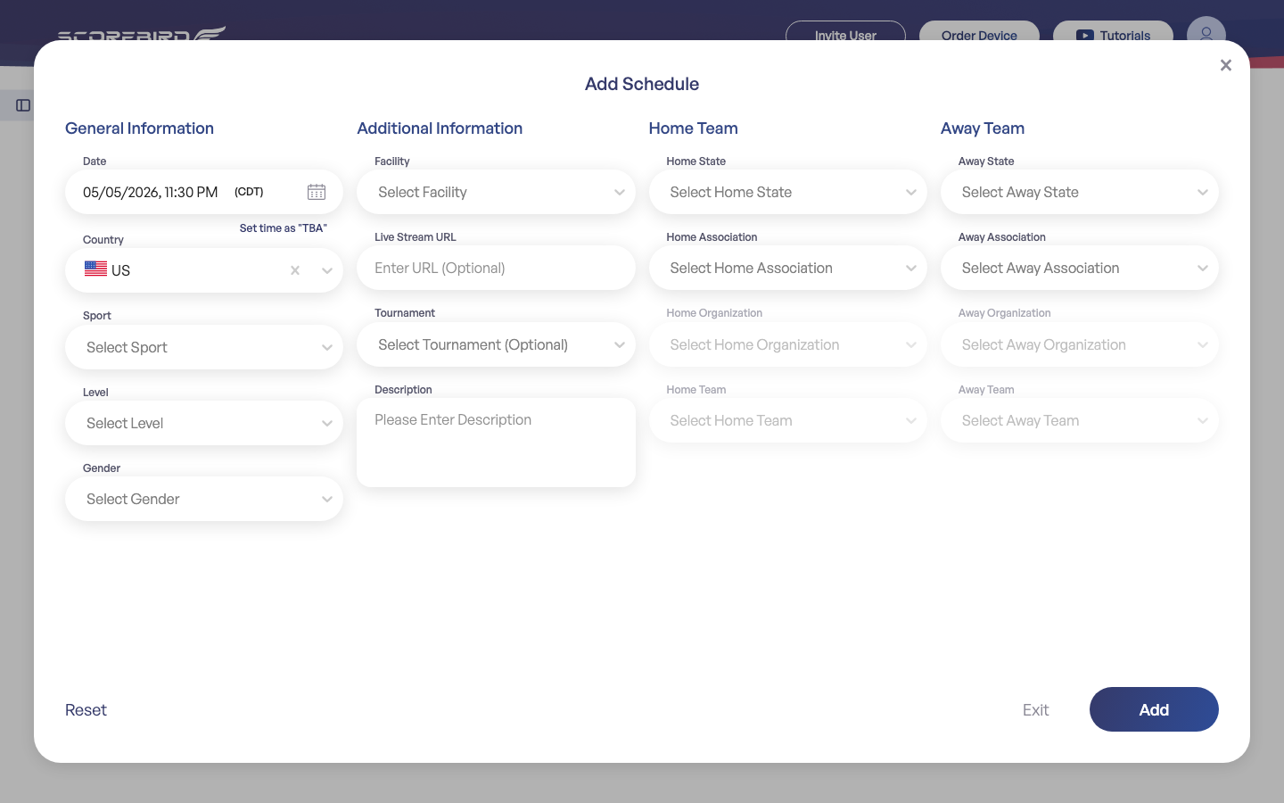
Task: Open the Select Gender dropdown
Action: point(204,499)
